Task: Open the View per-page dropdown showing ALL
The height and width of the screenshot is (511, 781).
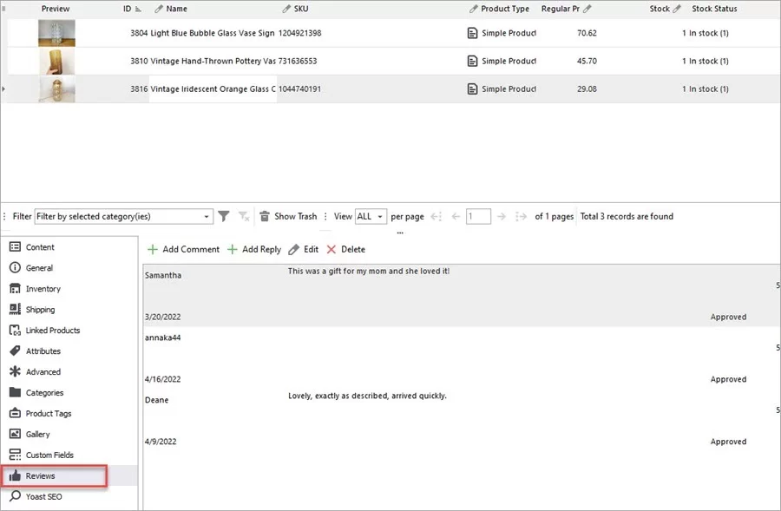Action: (371, 216)
